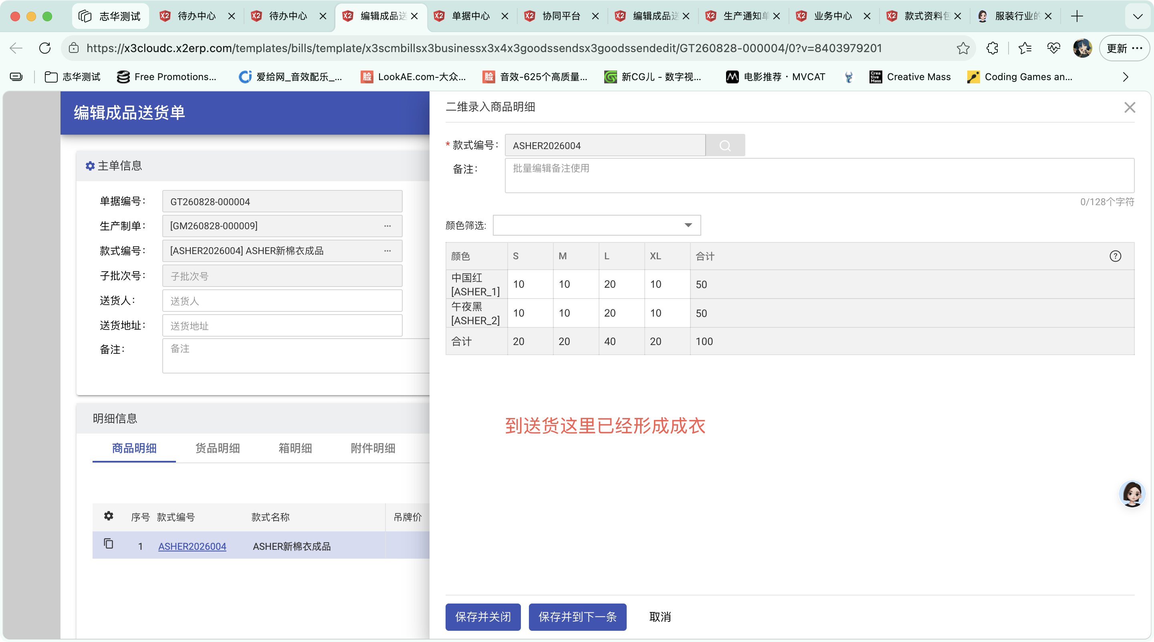Screen dimensions: 1154x642
Task: Open the help question-mark icon in table header
Action: click(x=1115, y=256)
